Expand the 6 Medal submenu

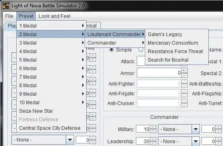[x=52, y=68]
